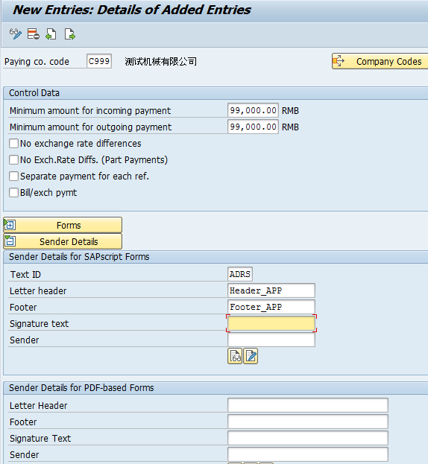Click the PDF-based Signature Text field
The width and height of the screenshot is (428, 464).
[308, 438]
